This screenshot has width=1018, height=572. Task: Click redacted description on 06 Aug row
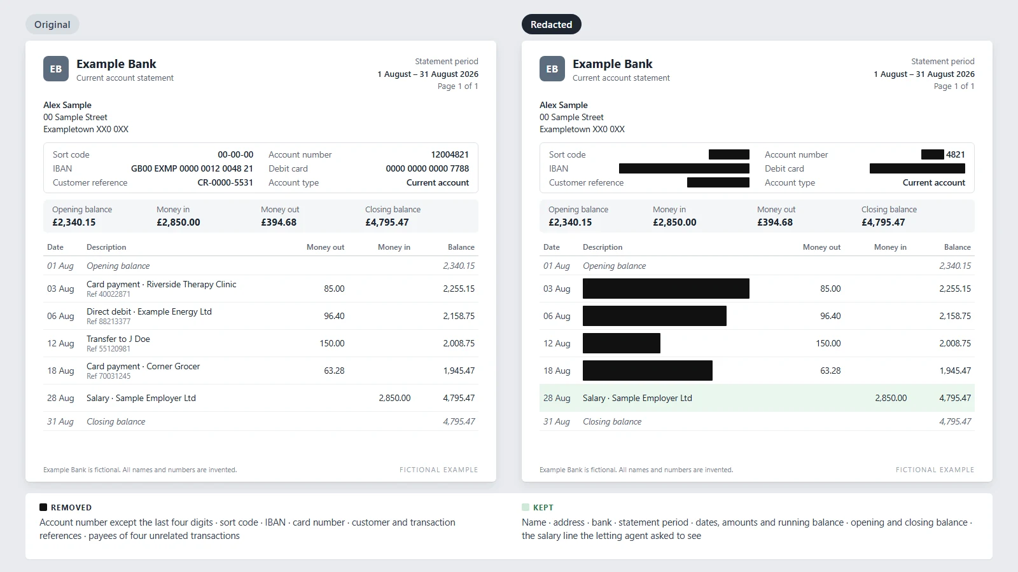655,316
